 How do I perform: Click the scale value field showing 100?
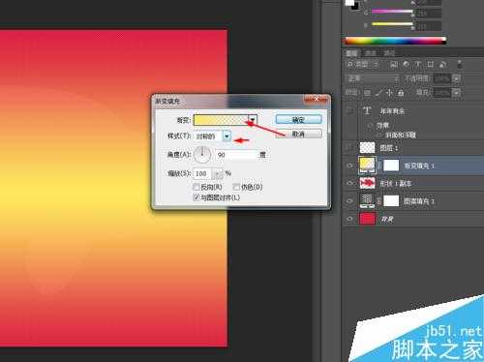(x=202, y=174)
